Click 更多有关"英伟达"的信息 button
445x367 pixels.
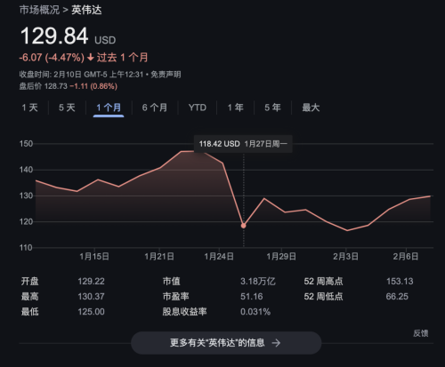226,343
